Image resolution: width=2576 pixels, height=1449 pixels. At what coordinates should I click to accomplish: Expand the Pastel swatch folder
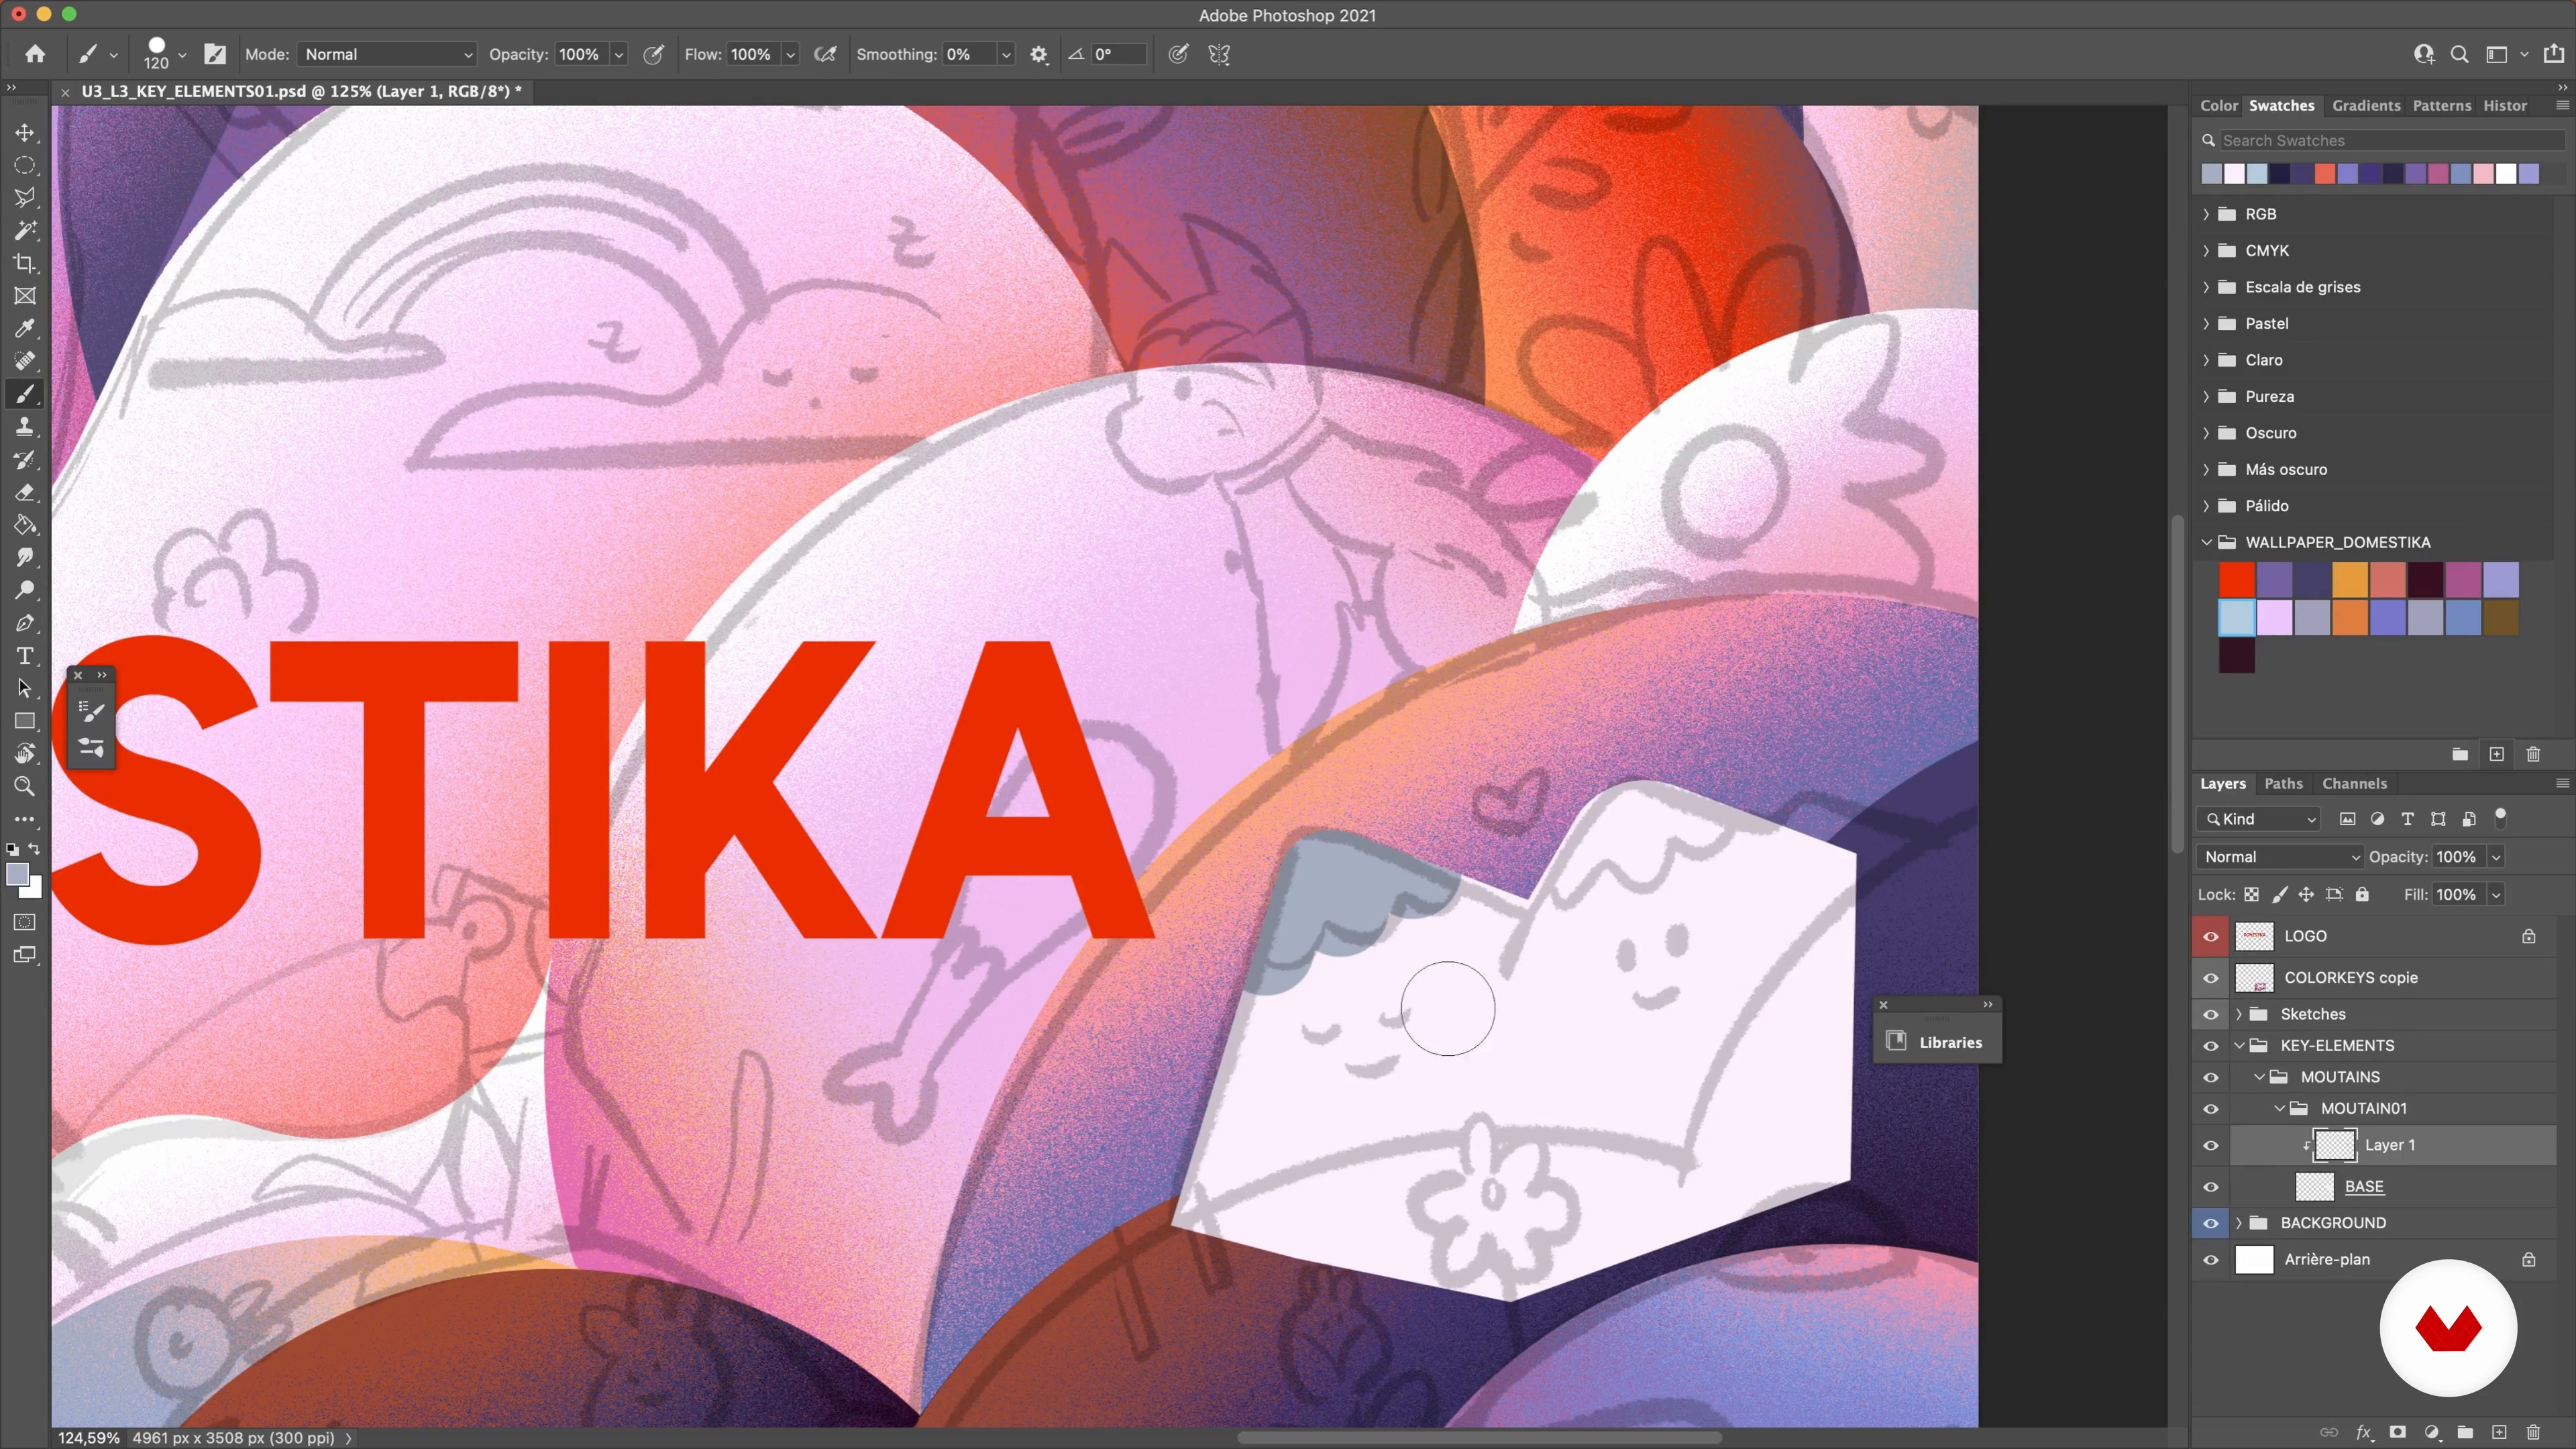pyautogui.click(x=2206, y=323)
